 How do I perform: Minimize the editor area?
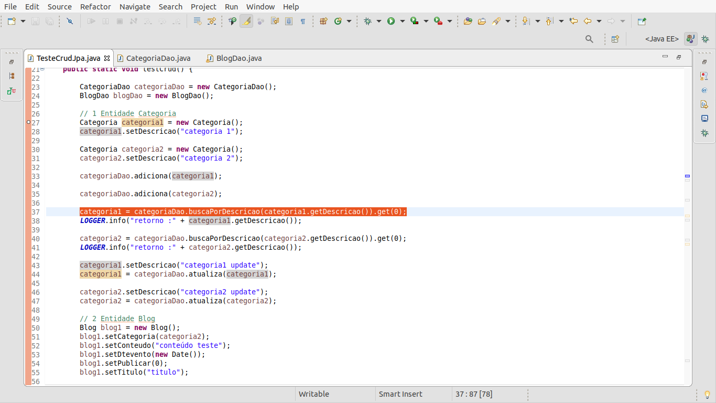pos(665,57)
